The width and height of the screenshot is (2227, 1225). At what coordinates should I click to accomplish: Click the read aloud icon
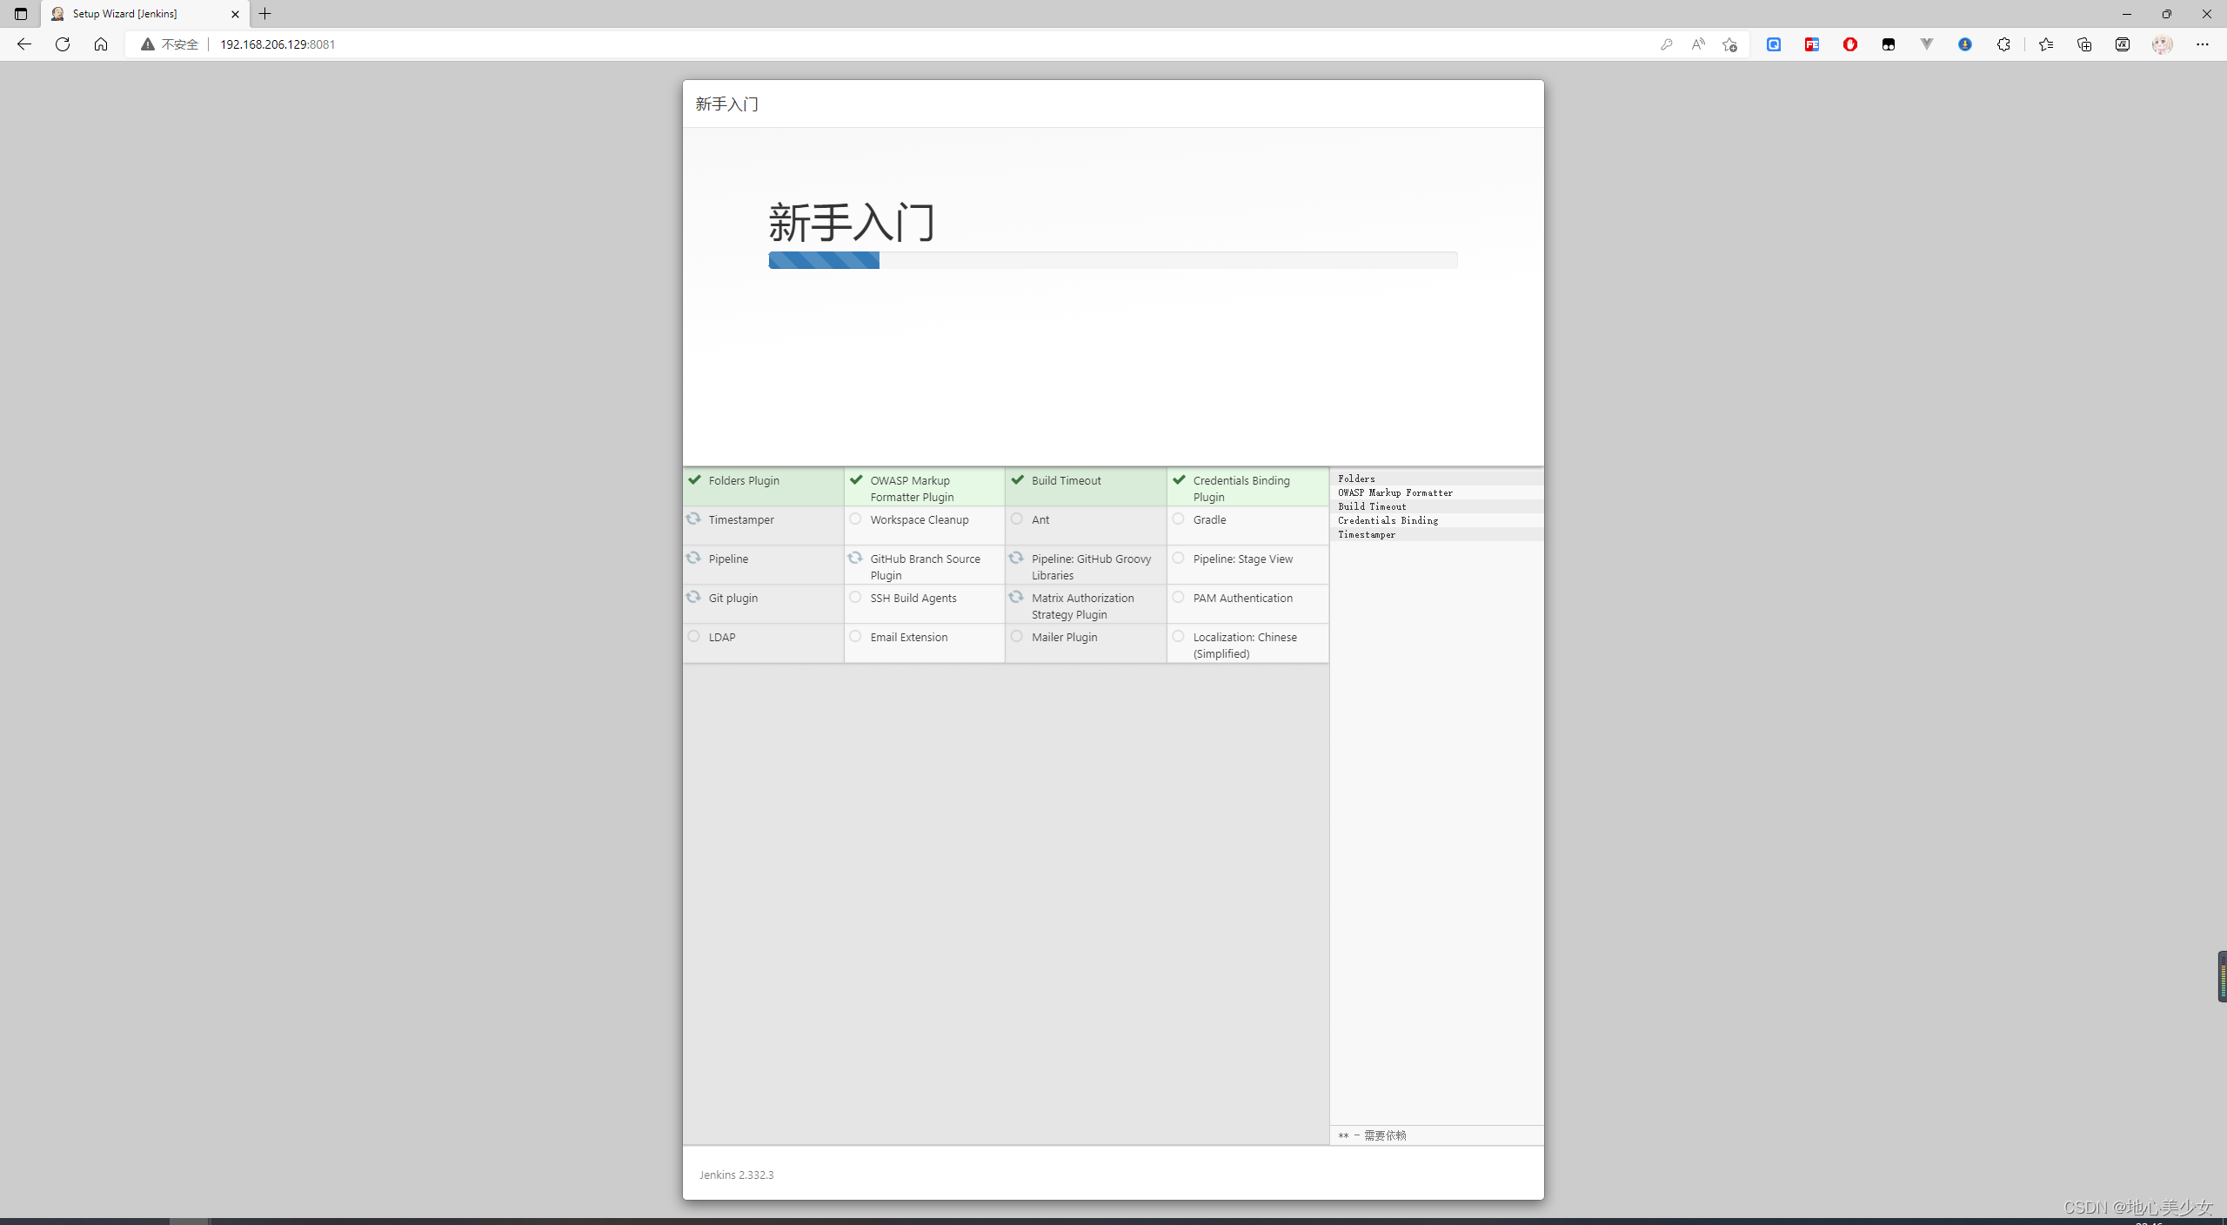tap(1697, 44)
